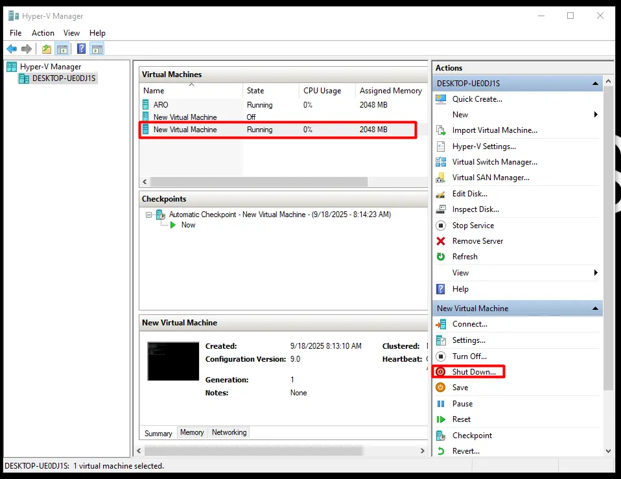The height and width of the screenshot is (479, 621).
Task: Open the View menu in menu bar
Action: [x=71, y=33]
